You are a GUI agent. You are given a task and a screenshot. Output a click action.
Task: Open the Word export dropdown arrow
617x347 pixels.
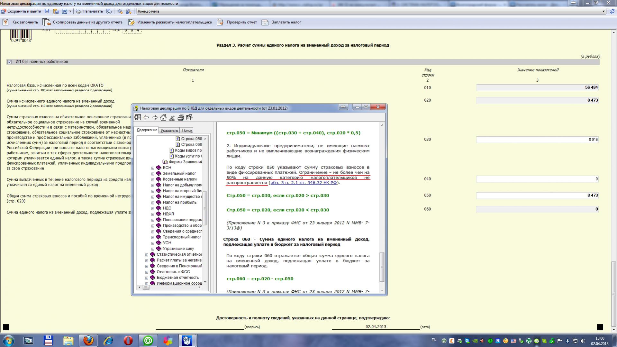point(70,11)
